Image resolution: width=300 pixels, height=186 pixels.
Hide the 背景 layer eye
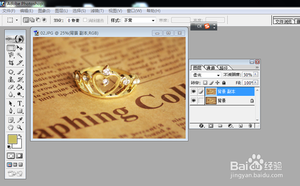click(193, 100)
